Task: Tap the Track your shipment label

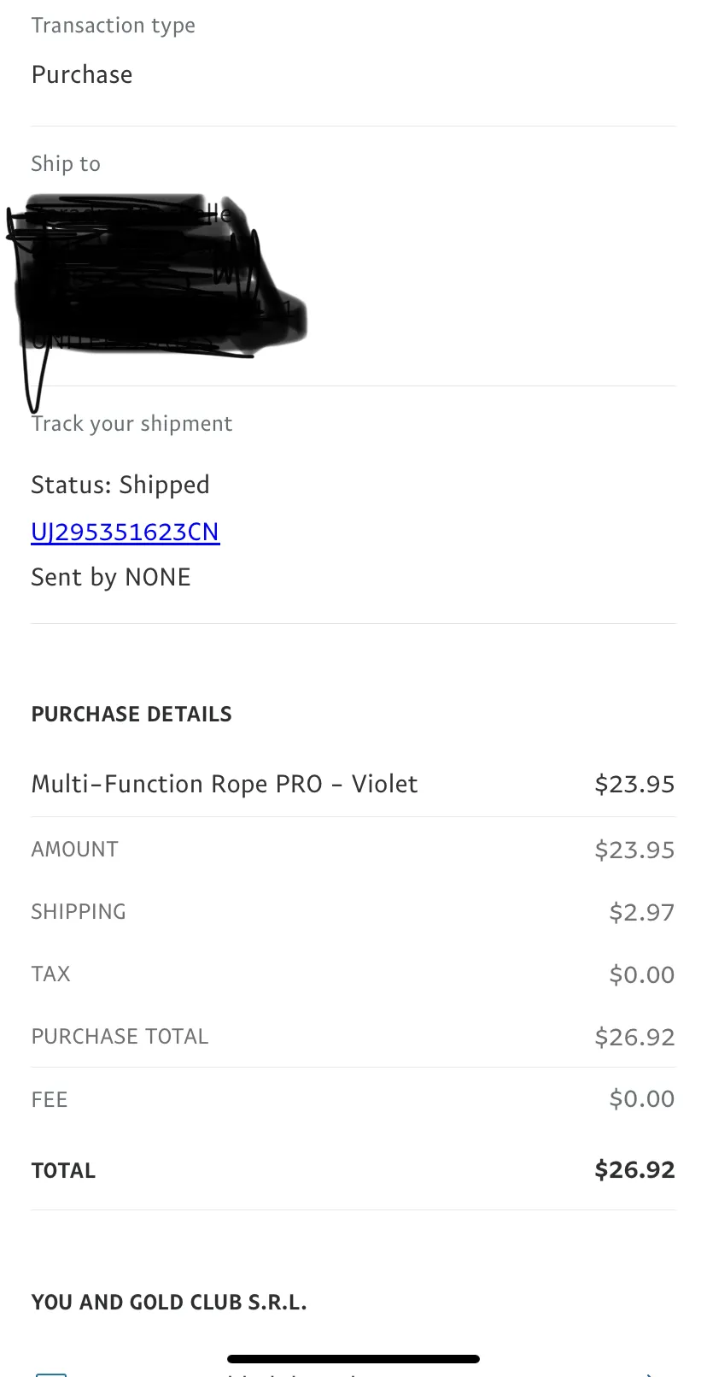Action: click(x=131, y=424)
